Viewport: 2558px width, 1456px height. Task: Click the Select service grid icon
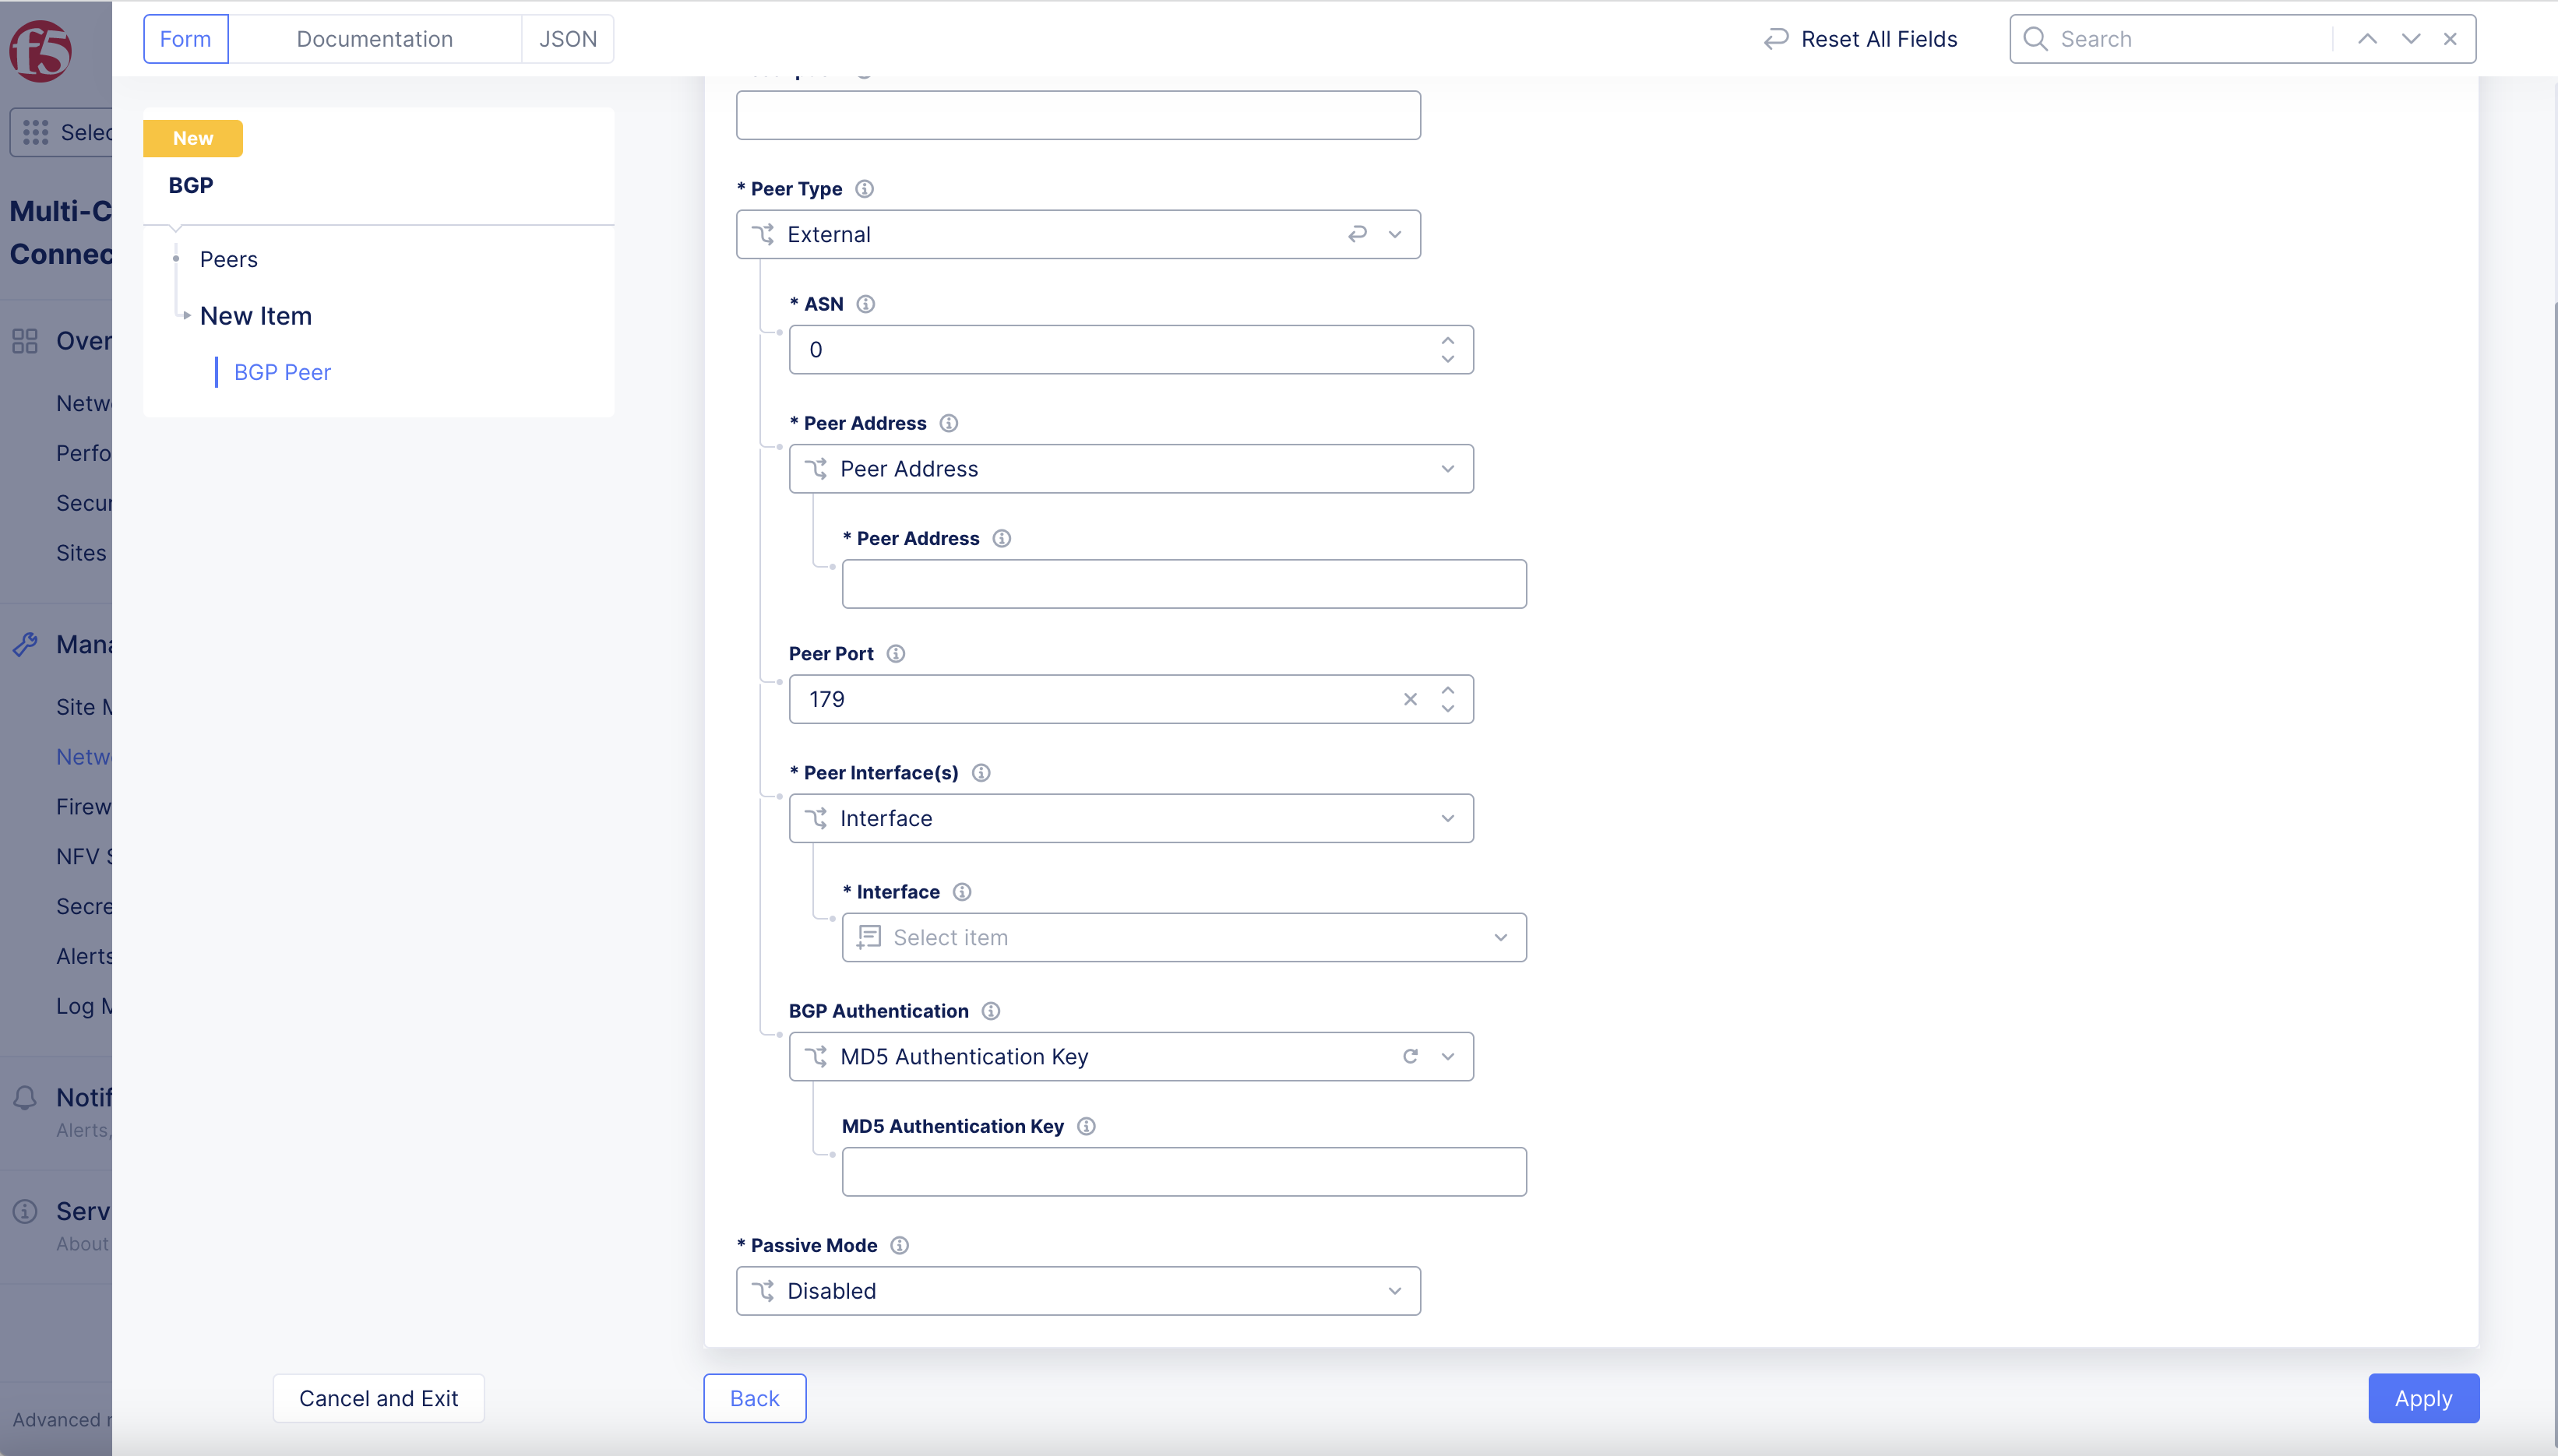point(35,132)
